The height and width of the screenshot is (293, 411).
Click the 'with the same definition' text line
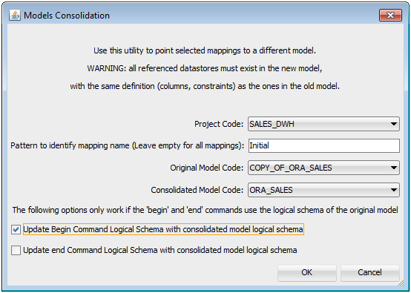205,86
